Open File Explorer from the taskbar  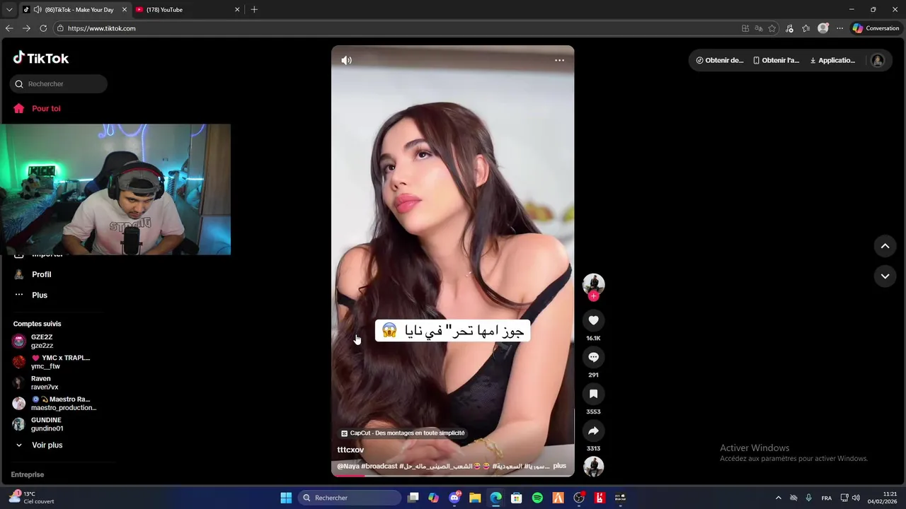(475, 498)
